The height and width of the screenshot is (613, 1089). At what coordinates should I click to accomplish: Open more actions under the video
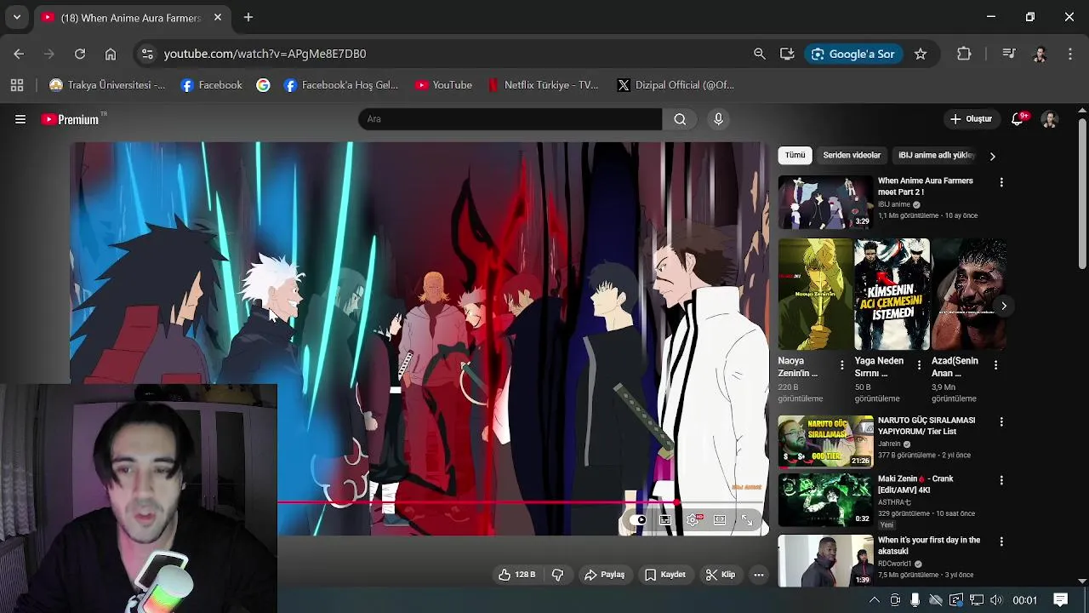[x=759, y=575]
